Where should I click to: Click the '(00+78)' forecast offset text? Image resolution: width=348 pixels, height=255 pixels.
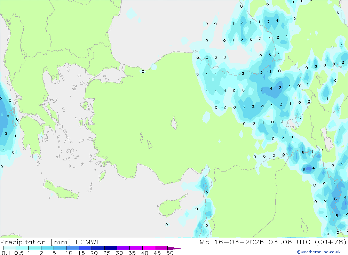coord(331,242)
